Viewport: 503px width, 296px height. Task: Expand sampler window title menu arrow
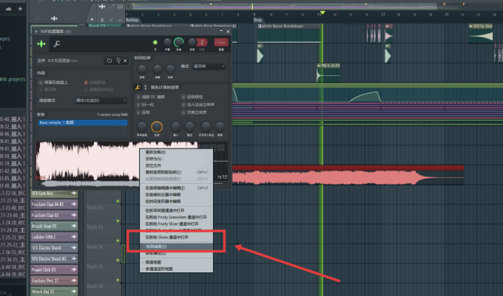pos(36,31)
